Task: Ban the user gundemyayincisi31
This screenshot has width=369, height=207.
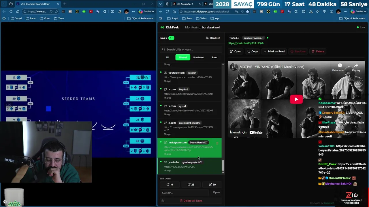Action: (x=298, y=51)
